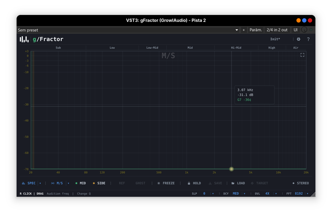Screen dimensions: 332x215
Task: Click the freeze snowflake icon
Action: click(159, 183)
